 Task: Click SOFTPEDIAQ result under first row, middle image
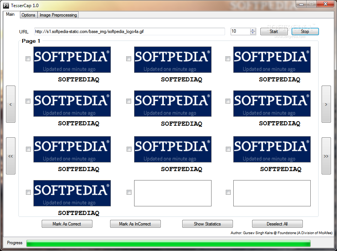click(181, 80)
